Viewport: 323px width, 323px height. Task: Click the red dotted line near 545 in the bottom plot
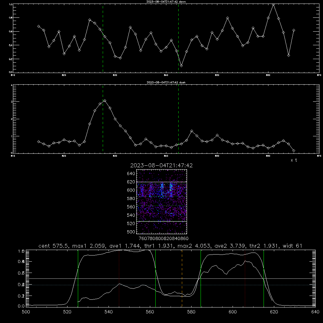[x=119, y=278]
